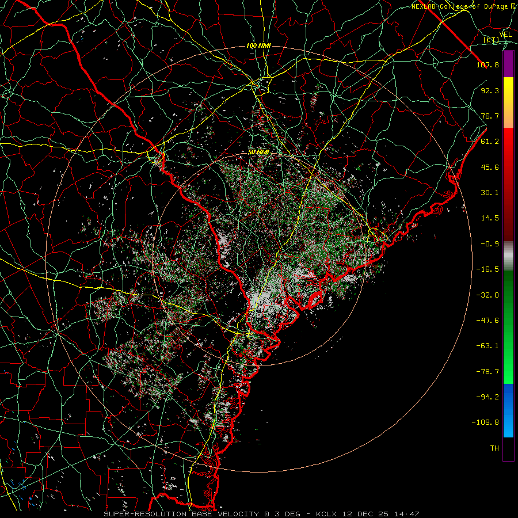Click the black TH segment of the color bar
The height and width of the screenshot is (518, 518).
[508, 448]
